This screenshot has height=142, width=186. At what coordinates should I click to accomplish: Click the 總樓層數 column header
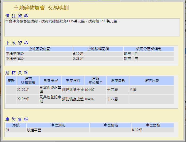click(x=118, y=81)
